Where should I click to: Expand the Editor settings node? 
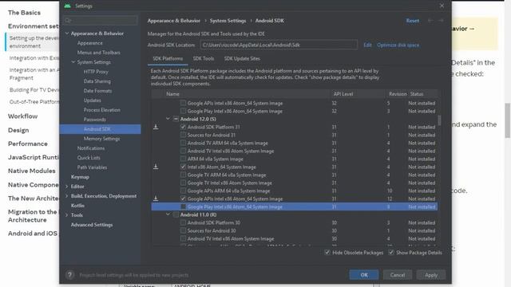click(67, 187)
